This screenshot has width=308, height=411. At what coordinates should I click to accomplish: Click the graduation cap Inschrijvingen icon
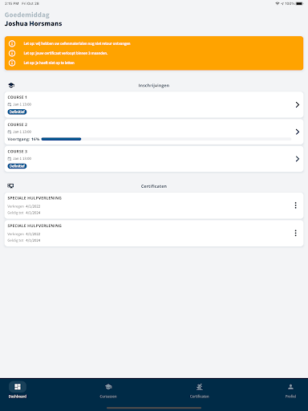click(x=11, y=85)
